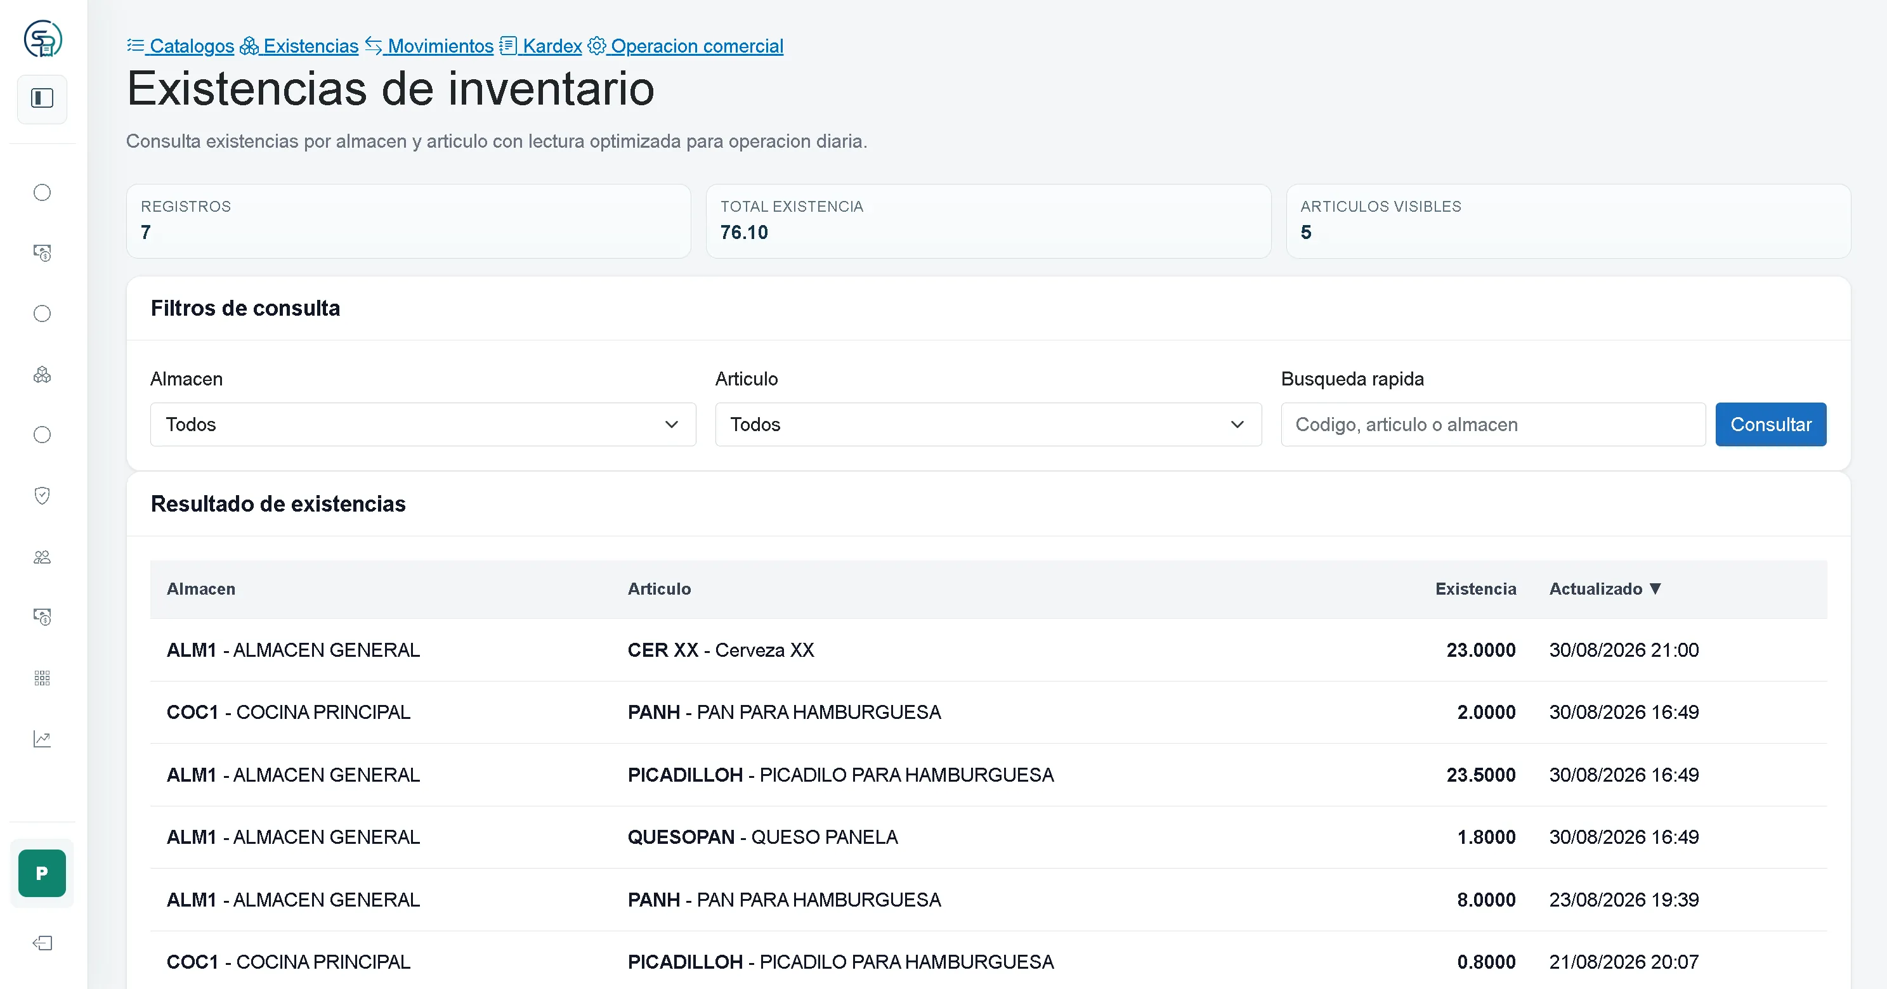Image resolution: width=1887 pixels, height=989 pixels.
Task: Open the inventory boxes icon in sidebar
Action: (42, 375)
